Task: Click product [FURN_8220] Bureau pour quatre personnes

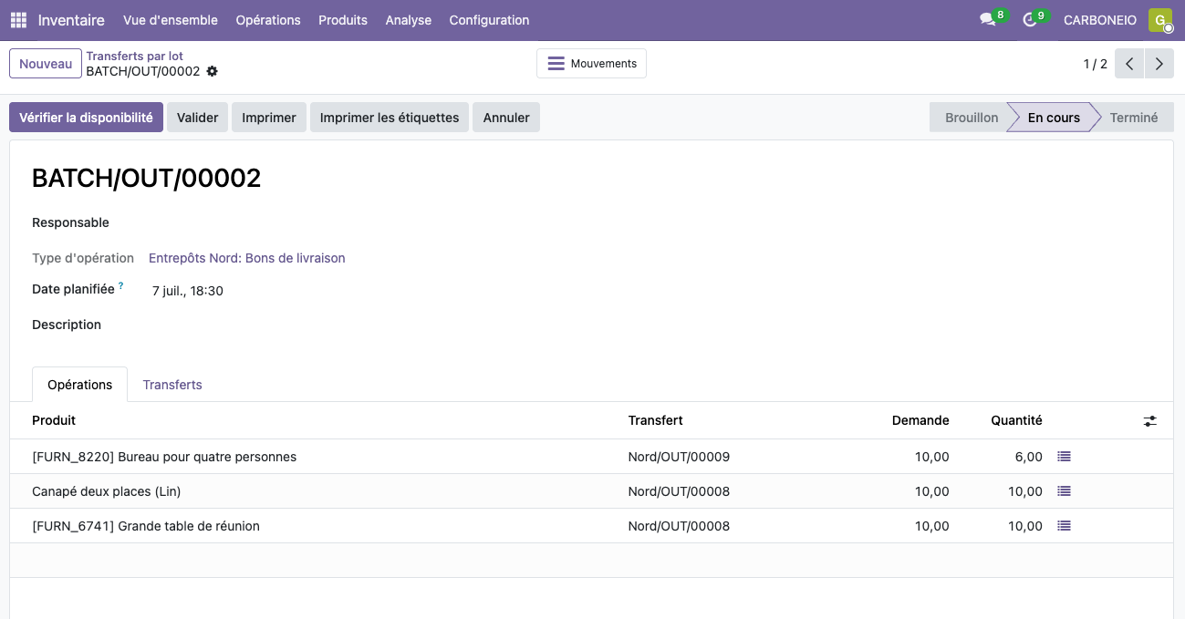Action: pos(164,457)
